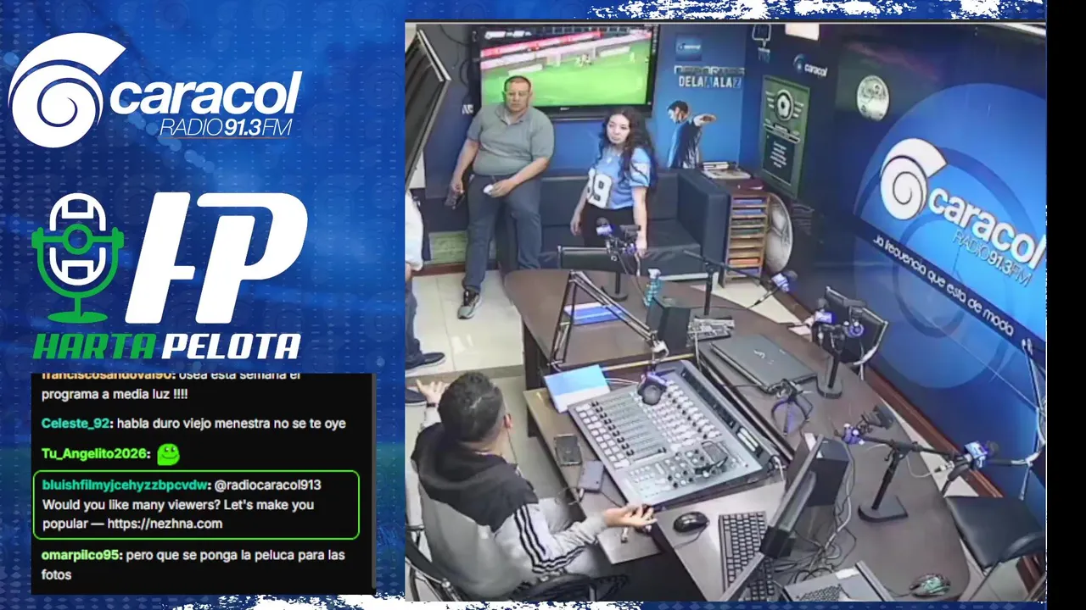The width and height of the screenshot is (1086, 610).
Task: Click the HARTA PELOTA show title
Action: pos(167,346)
